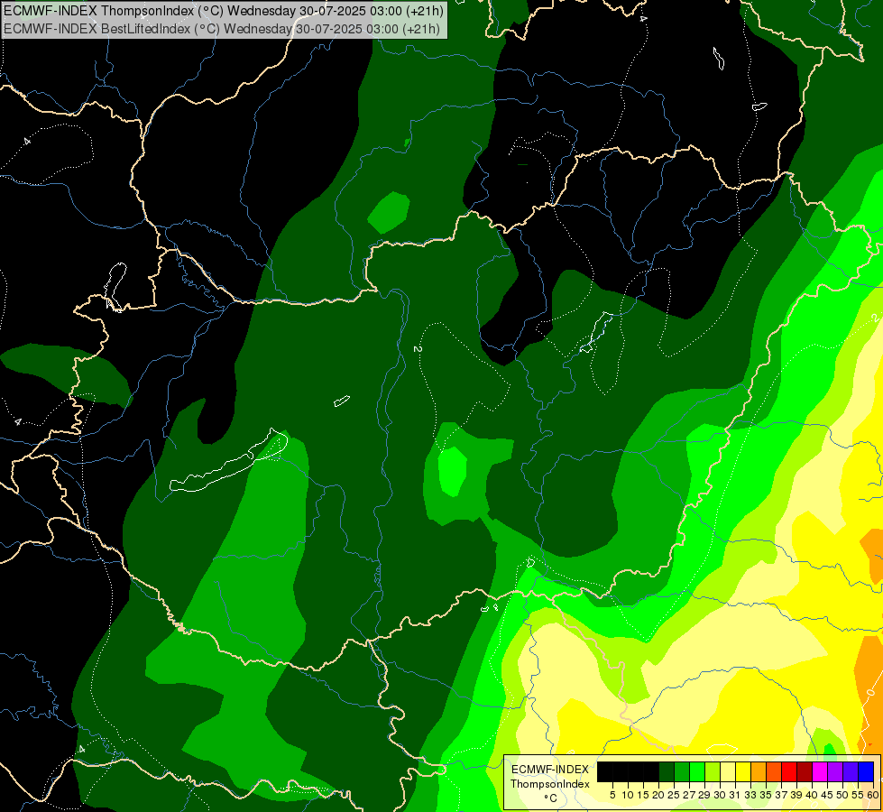Click the legend scale value '30'
The height and width of the screenshot is (812, 883).
720,795
